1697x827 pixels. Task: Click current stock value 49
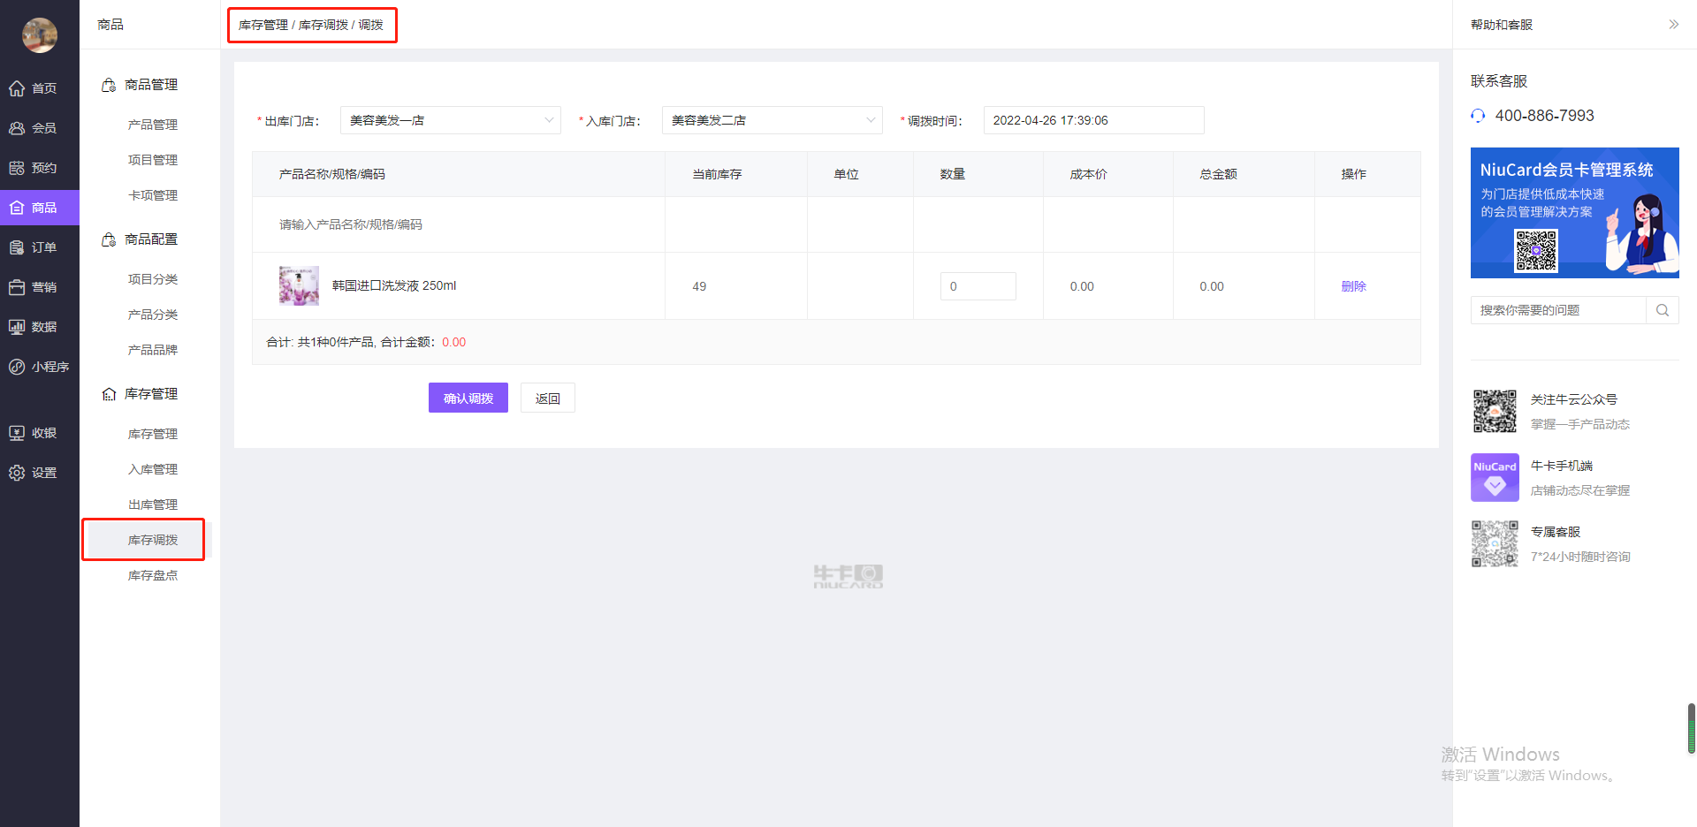pyautogui.click(x=699, y=286)
